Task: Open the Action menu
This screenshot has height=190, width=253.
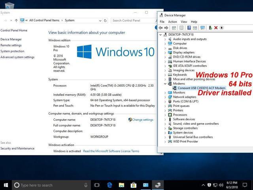Action: pyautogui.click(x=172, y=22)
